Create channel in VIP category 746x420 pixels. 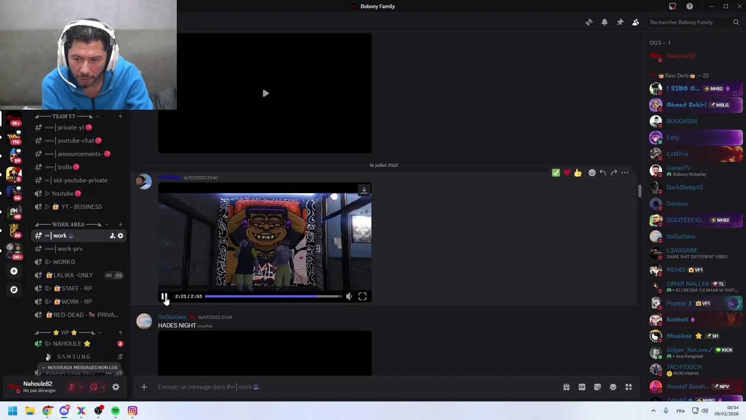(120, 332)
